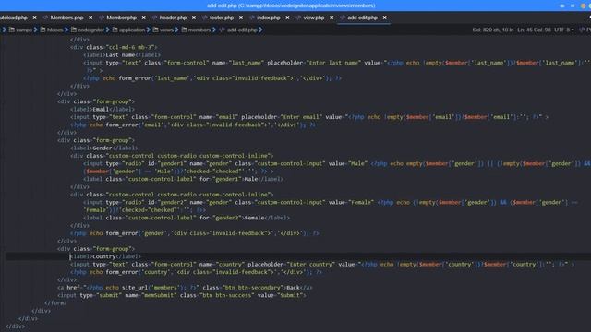Expand chevron after codeigniter breadcrumb

[x=108, y=30]
